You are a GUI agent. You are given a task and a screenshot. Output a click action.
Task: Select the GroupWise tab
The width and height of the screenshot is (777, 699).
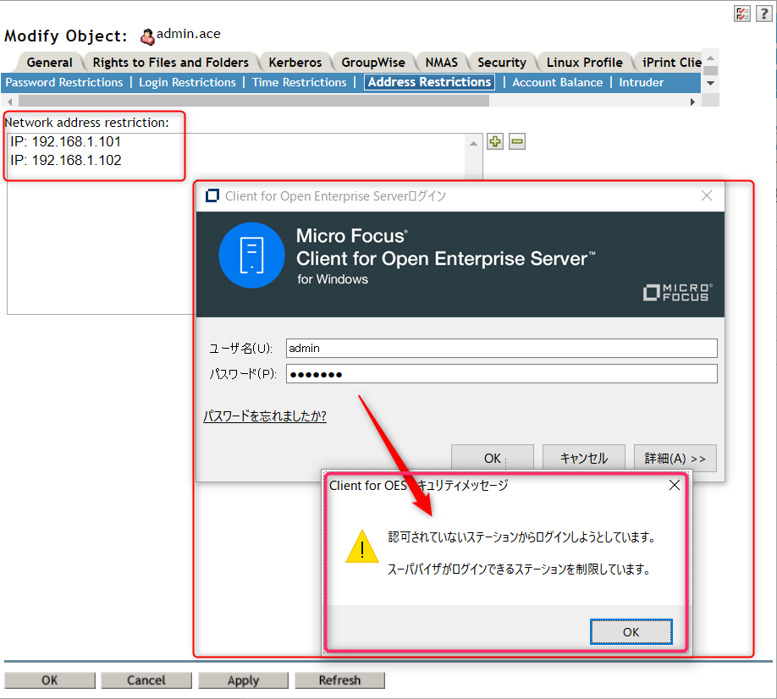pyautogui.click(x=373, y=63)
